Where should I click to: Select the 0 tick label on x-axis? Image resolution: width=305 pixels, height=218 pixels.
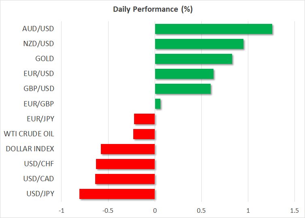point(155,211)
